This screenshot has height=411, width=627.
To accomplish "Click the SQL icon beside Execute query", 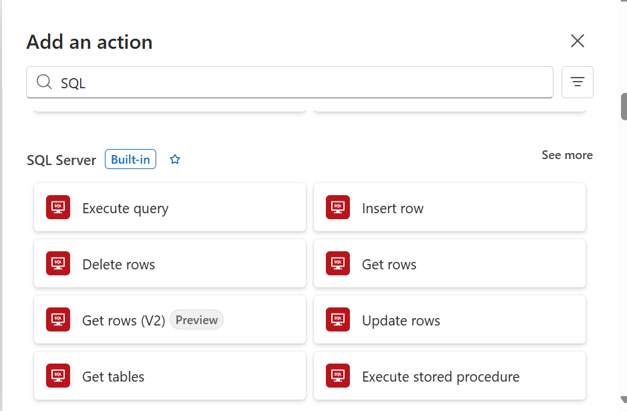I will click(x=58, y=207).
